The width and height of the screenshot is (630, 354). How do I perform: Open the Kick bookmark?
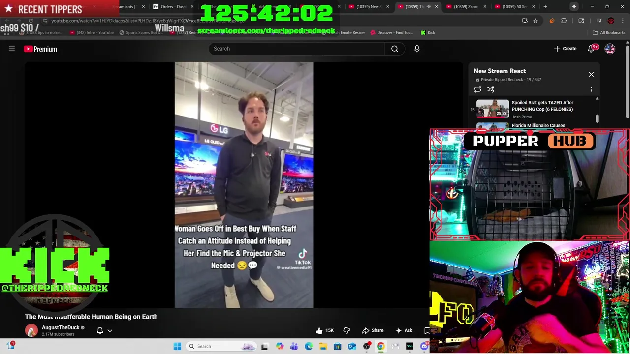click(x=428, y=32)
